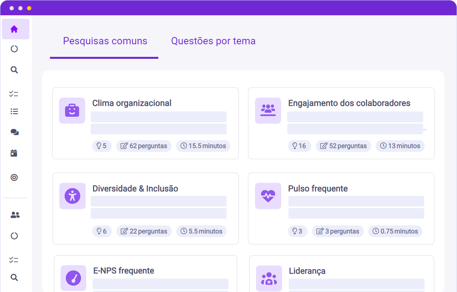Click the 62 perguntas chip

pyautogui.click(x=144, y=146)
